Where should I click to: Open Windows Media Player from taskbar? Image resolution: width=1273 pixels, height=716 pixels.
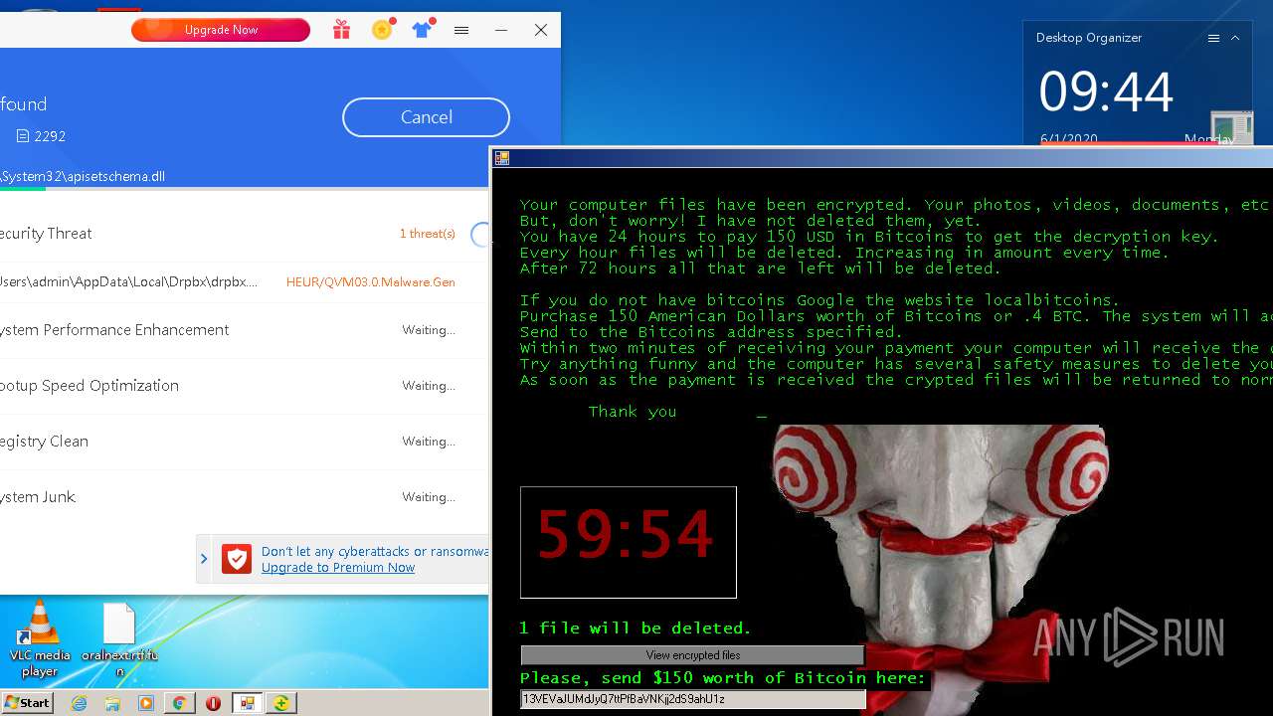click(146, 703)
